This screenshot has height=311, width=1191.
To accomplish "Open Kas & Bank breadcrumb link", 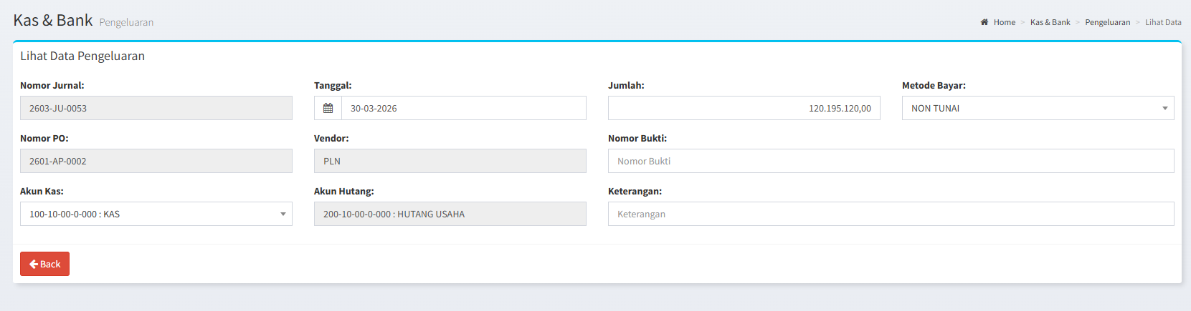I will (1050, 22).
